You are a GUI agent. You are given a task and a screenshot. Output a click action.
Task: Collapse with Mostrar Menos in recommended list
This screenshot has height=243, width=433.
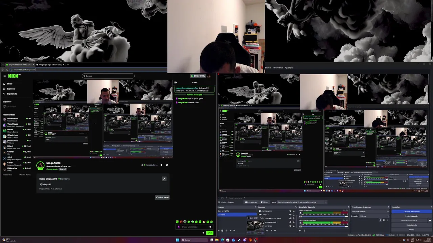coord(25,174)
